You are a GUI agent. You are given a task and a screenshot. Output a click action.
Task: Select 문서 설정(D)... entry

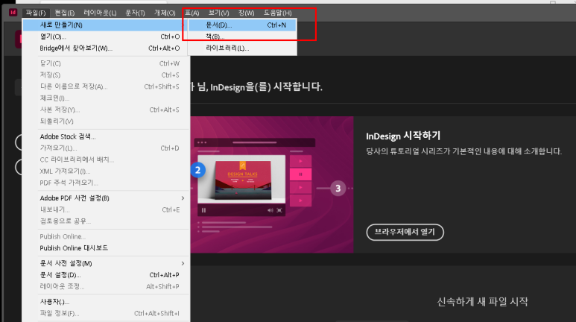(x=106, y=275)
